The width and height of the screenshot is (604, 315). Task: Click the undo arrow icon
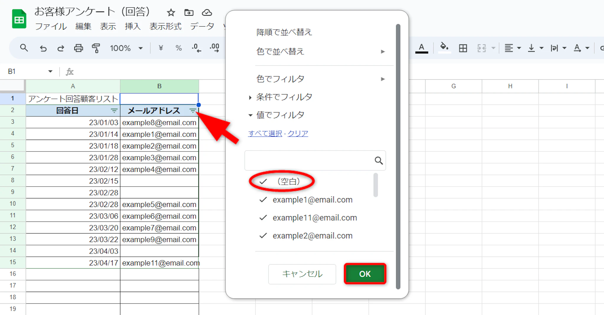[x=43, y=48]
